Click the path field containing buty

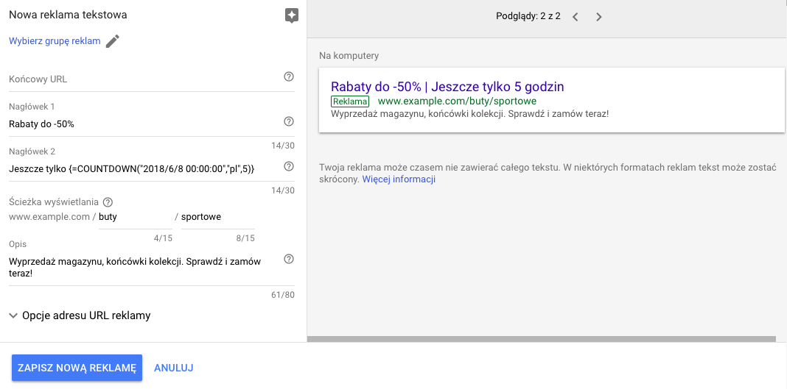click(135, 217)
